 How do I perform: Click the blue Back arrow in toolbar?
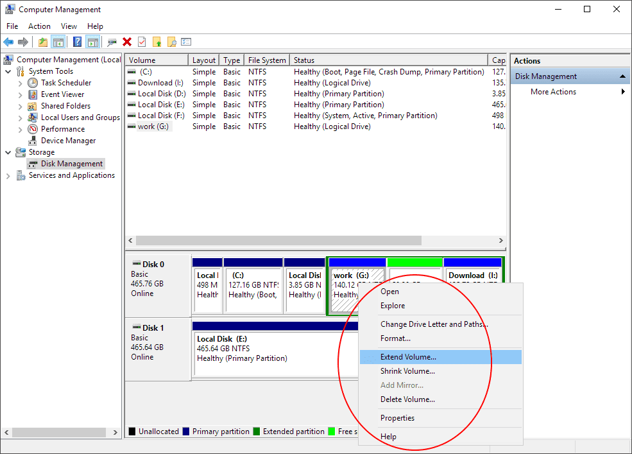pyautogui.click(x=8, y=42)
